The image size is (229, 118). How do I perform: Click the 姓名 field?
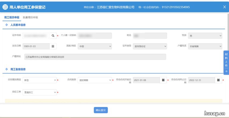pyautogui.click(x=150, y=36)
